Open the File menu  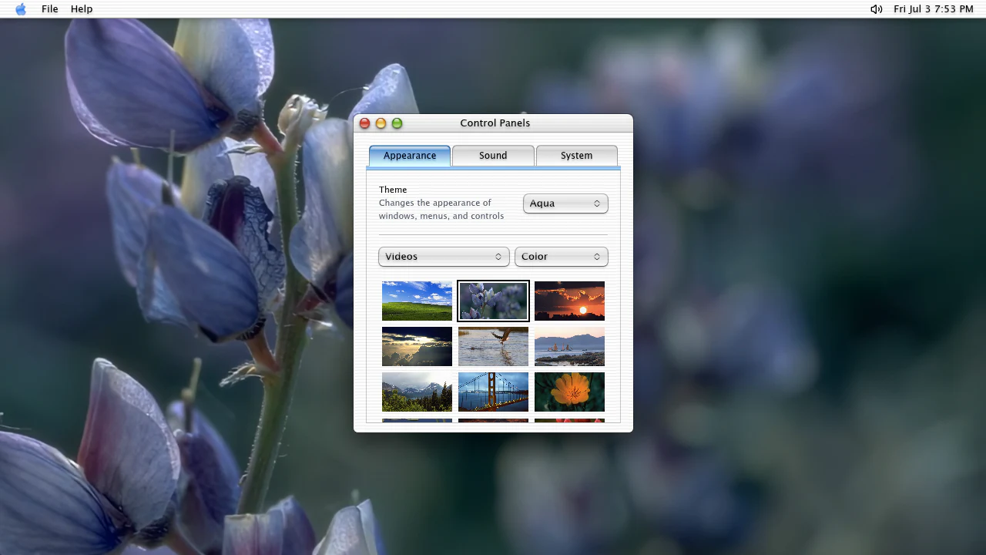50,9
